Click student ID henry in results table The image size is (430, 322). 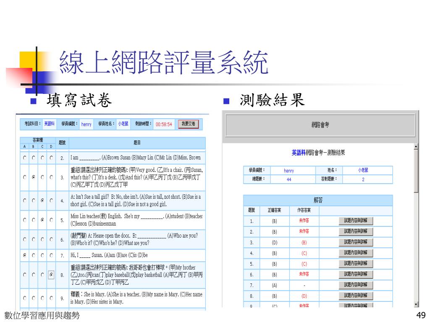(x=289, y=171)
